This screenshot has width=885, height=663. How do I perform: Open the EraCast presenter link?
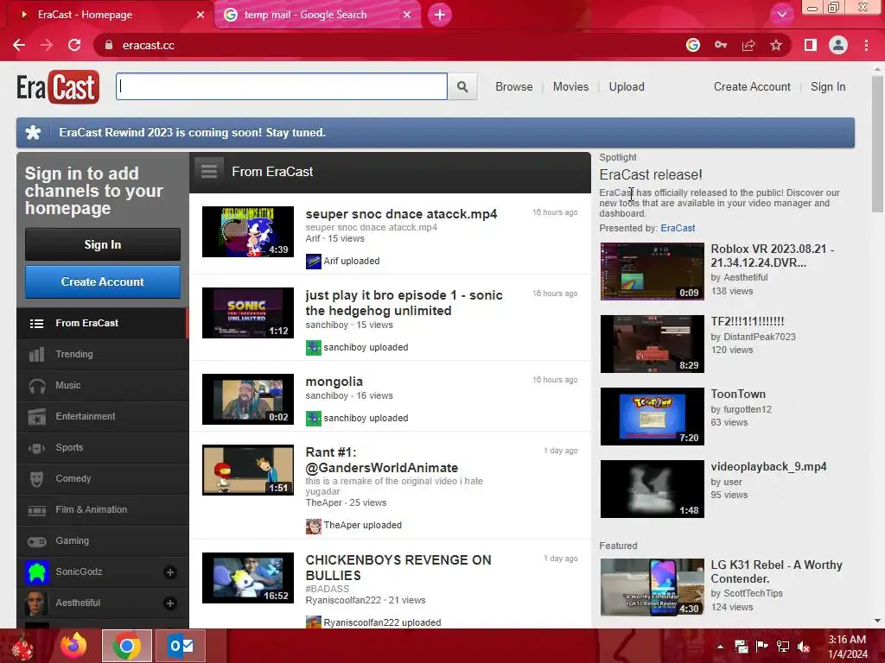pyautogui.click(x=678, y=228)
